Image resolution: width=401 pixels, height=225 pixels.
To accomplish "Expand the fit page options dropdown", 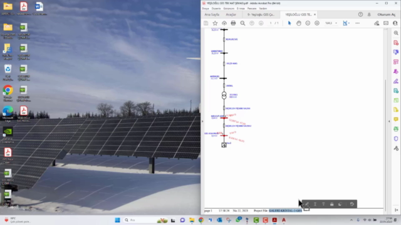I will (x=349, y=23).
